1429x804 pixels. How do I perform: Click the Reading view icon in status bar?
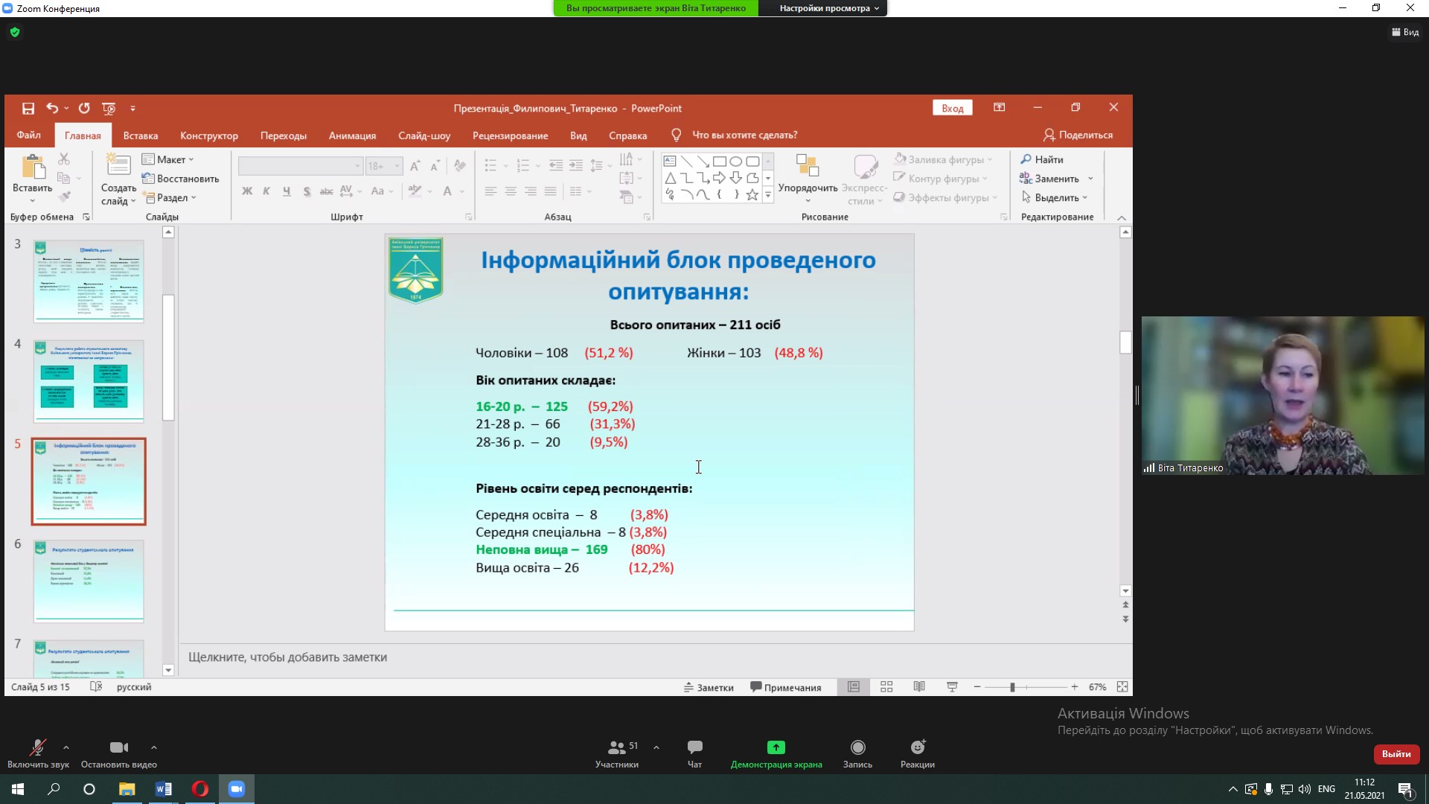coord(919,687)
